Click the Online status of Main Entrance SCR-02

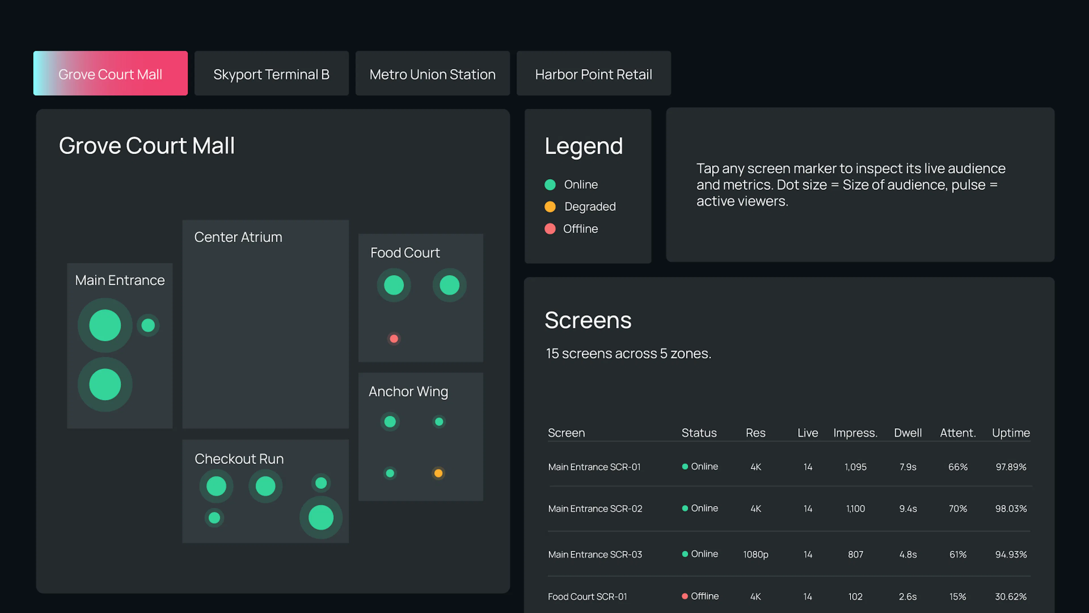click(700, 509)
